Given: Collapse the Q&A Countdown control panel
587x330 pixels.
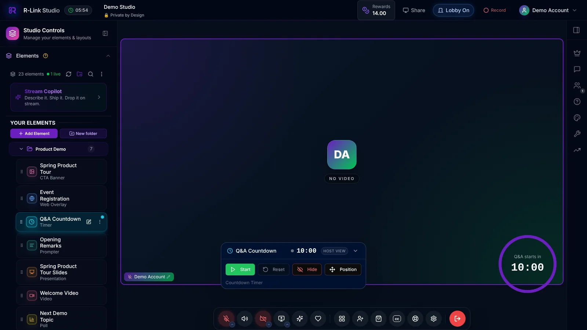Looking at the screenshot, I should (x=356, y=251).
